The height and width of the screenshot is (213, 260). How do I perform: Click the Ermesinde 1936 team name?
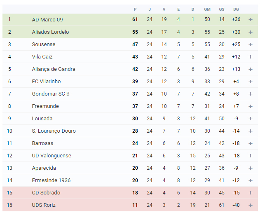click(x=51, y=180)
